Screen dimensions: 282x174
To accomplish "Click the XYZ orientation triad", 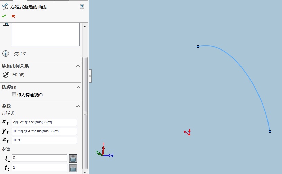I will [x=105, y=150].
